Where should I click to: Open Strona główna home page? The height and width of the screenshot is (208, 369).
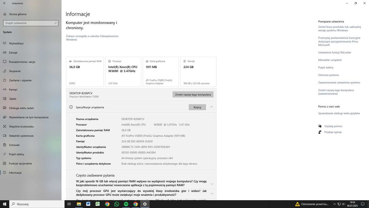pos(18,14)
